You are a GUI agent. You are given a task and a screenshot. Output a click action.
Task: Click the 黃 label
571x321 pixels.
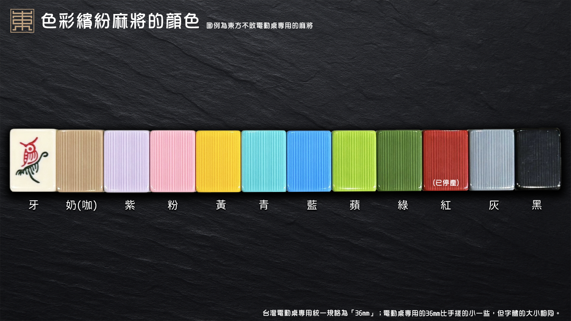[221, 205]
